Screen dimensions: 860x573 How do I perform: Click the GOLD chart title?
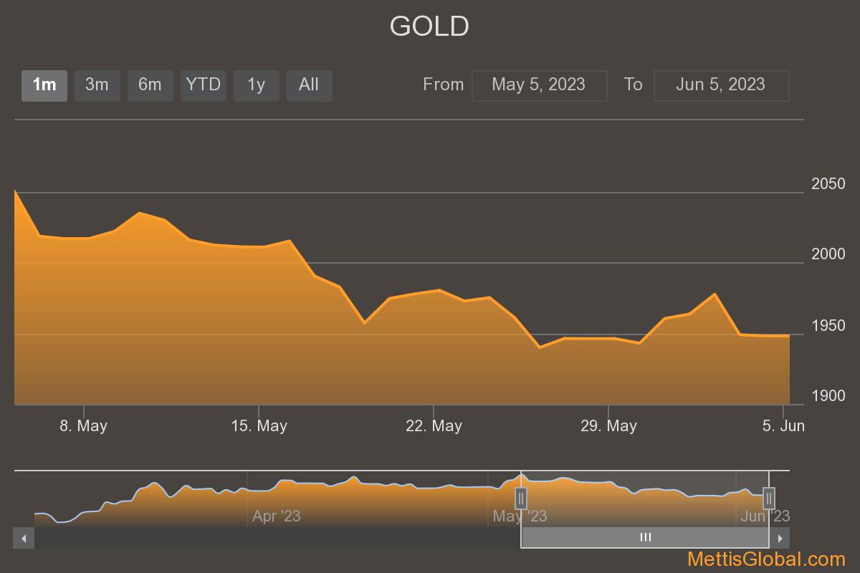coord(429,27)
